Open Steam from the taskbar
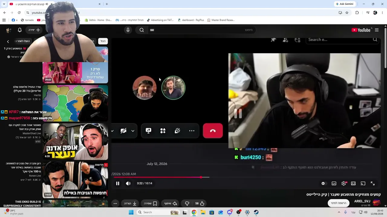This screenshot has width=387, height=217. (256, 212)
